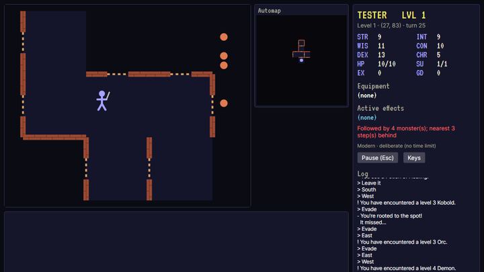The width and height of the screenshot is (484, 272).
Task: Click the blue player marker on the Automap
Action: click(x=302, y=60)
